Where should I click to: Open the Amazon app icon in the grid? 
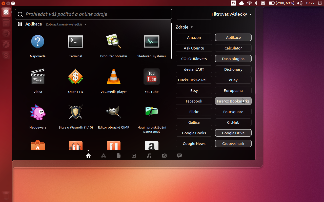coord(152,145)
